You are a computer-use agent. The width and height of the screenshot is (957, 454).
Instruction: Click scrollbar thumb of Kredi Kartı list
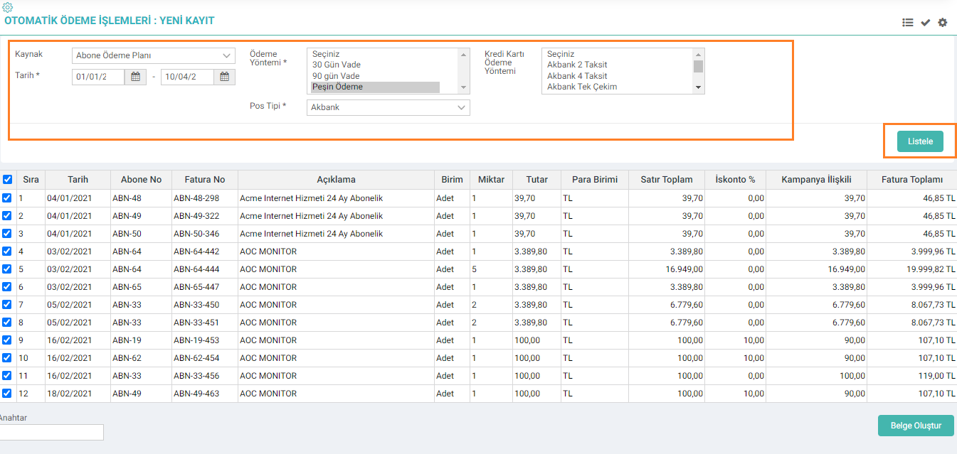pyautogui.click(x=699, y=66)
